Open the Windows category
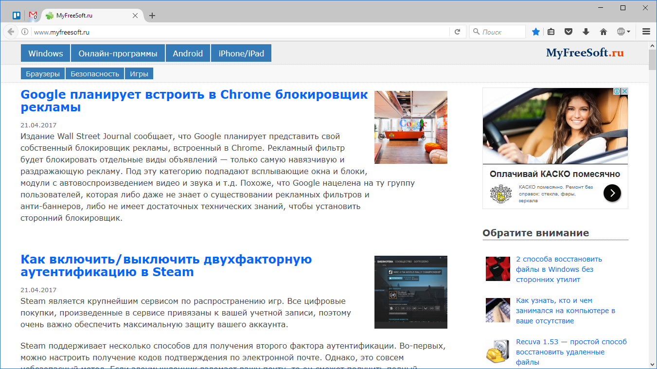 click(x=46, y=53)
